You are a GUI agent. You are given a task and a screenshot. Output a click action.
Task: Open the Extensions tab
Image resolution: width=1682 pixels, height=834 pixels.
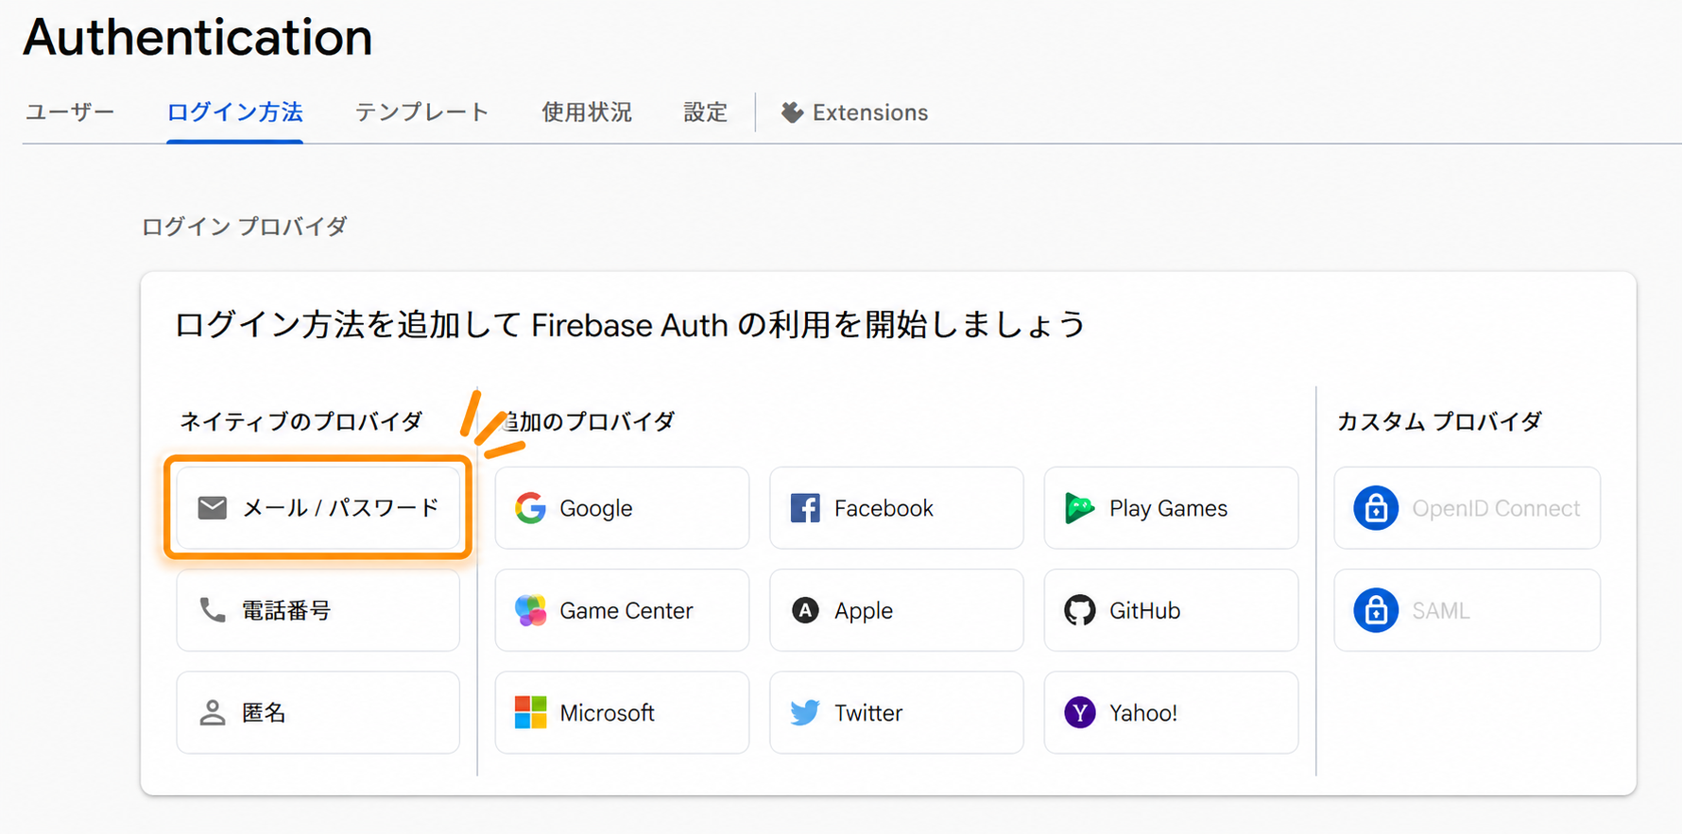pos(854,112)
